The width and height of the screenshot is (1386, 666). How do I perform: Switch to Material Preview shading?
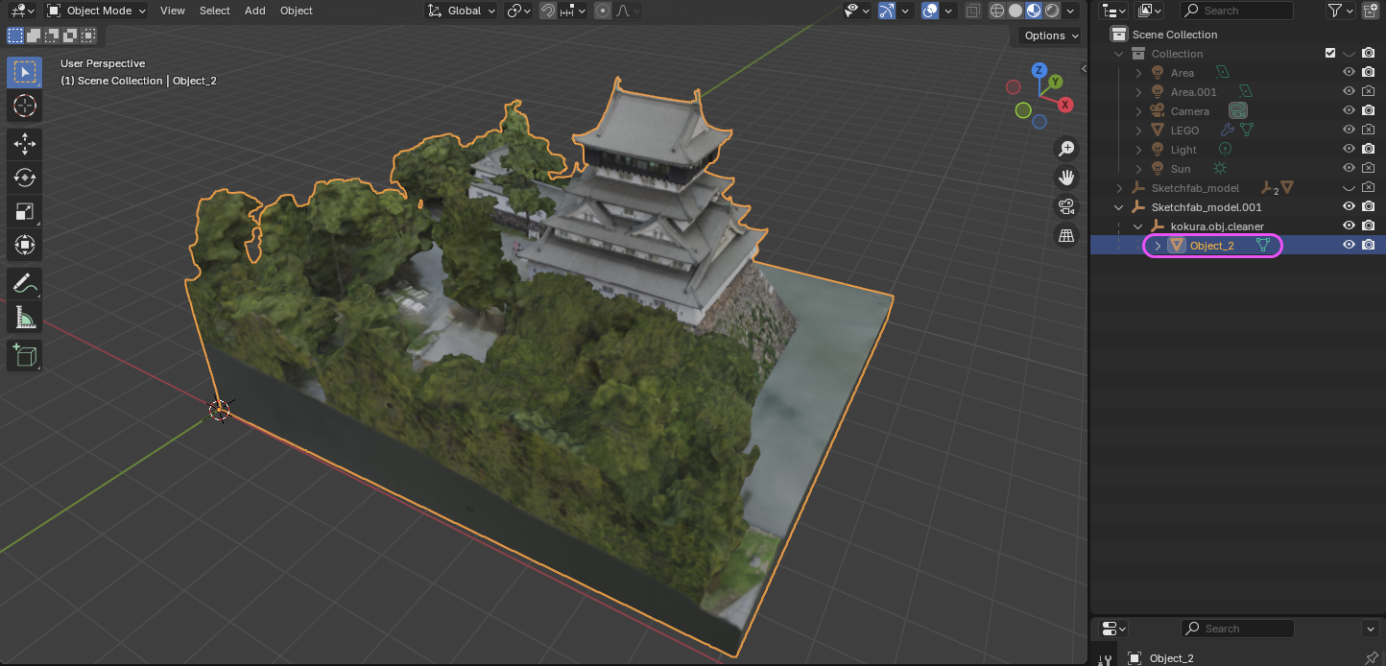click(1034, 11)
